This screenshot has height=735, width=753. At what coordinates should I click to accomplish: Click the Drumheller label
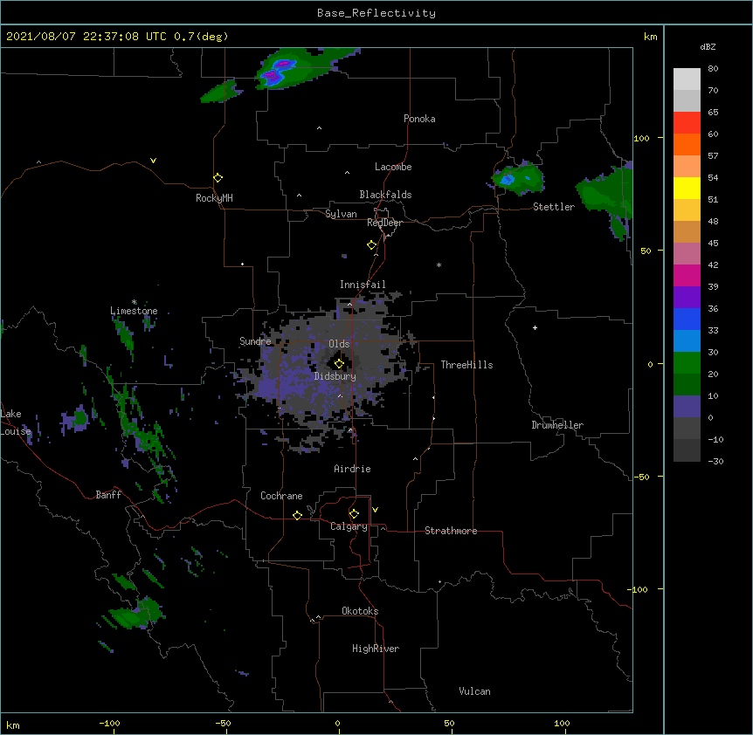pos(557,425)
